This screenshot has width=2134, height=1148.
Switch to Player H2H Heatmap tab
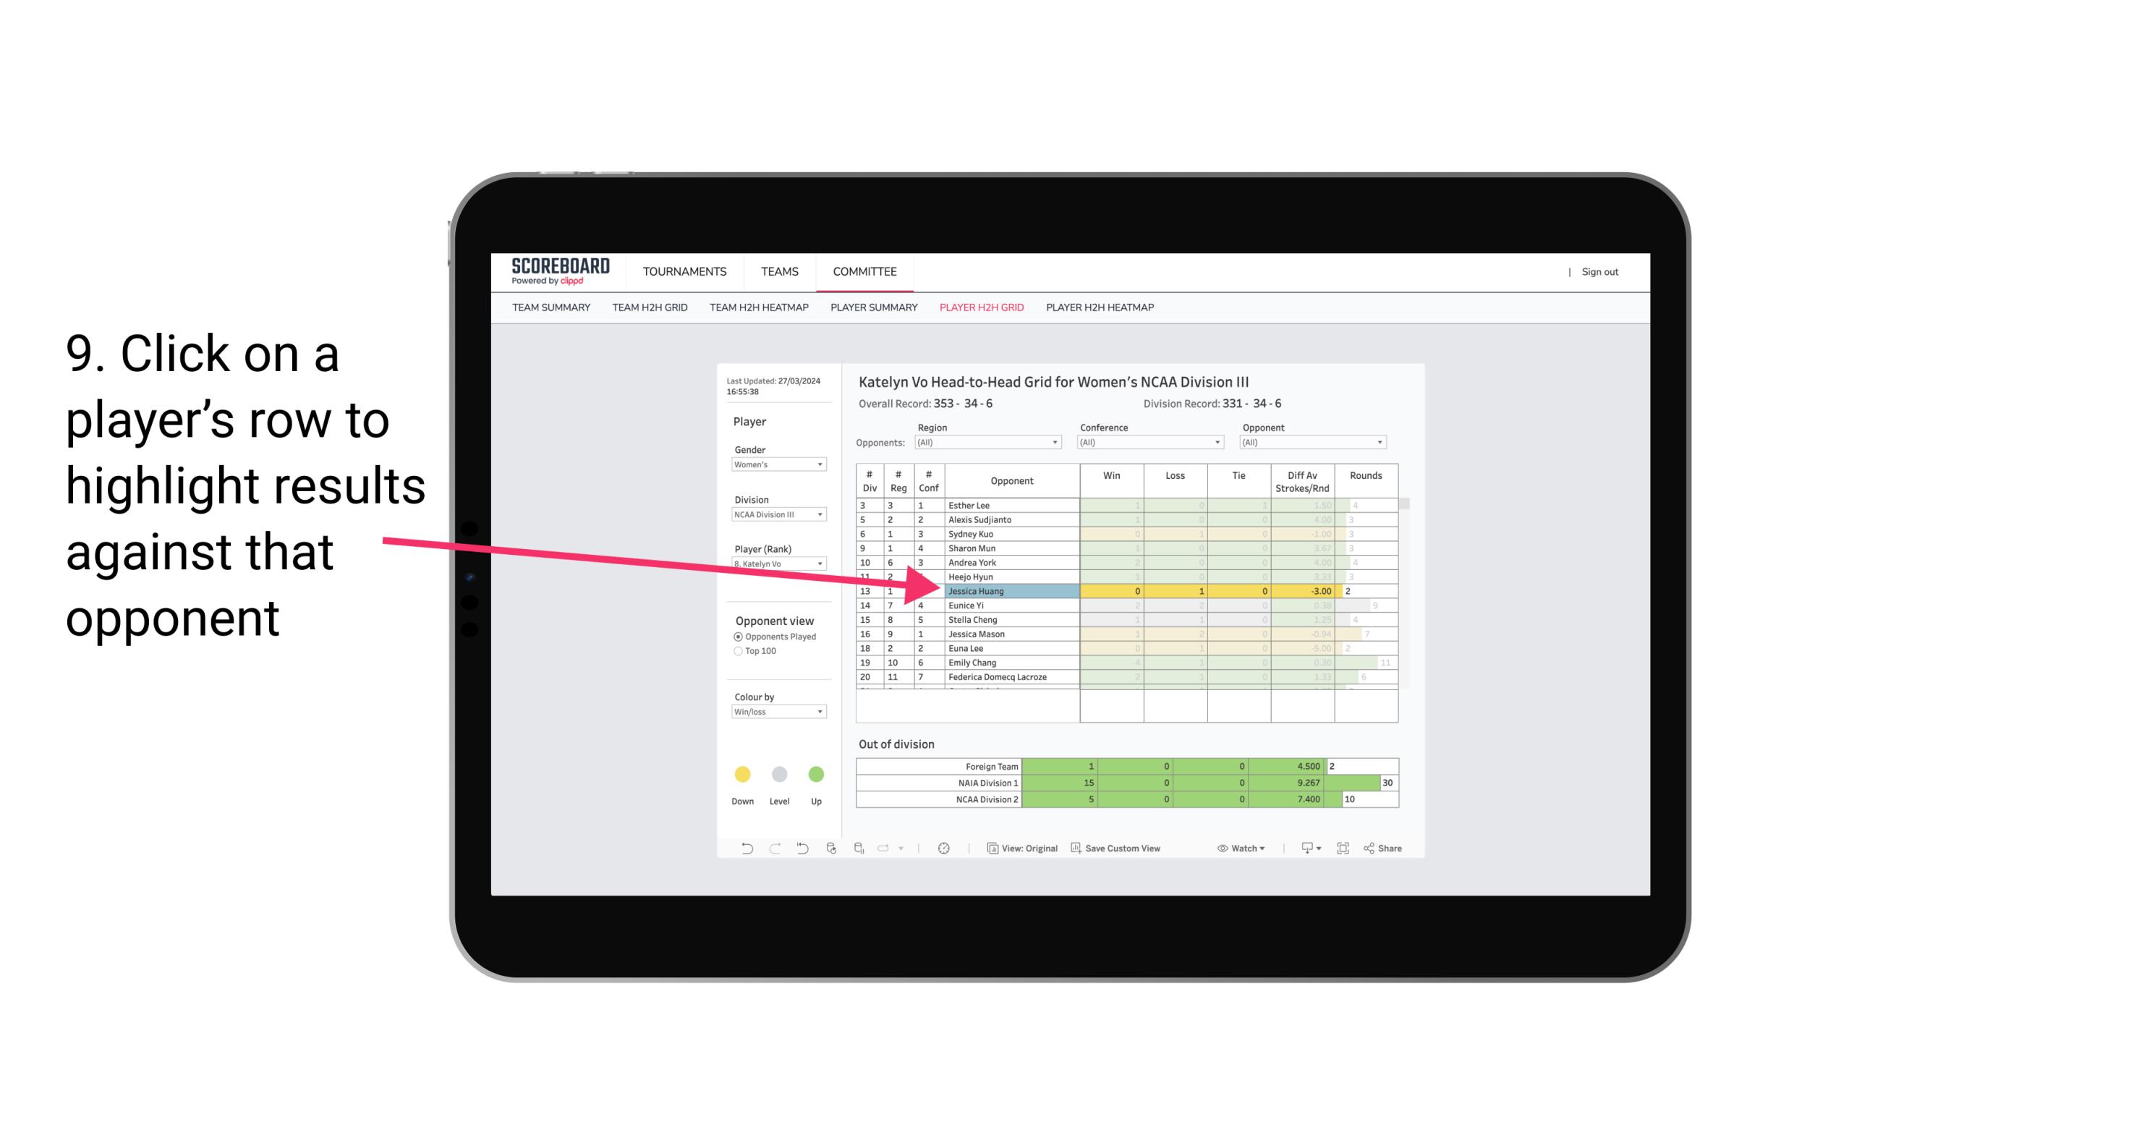point(1101,310)
